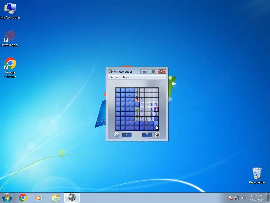
Task: Click the mine icon beside the mine counter
Action: (157, 135)
